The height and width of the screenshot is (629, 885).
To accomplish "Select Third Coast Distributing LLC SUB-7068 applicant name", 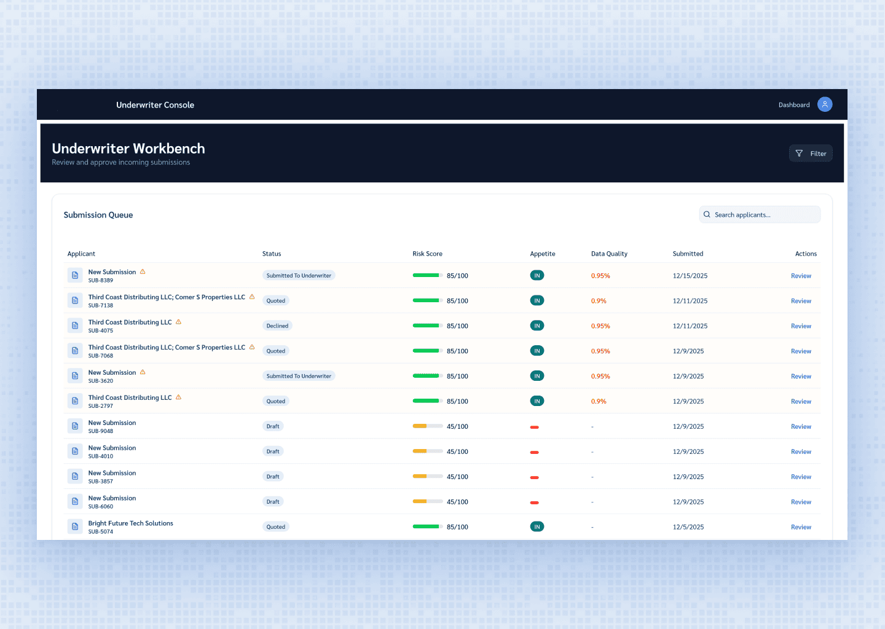I will [x=167, y=348].
